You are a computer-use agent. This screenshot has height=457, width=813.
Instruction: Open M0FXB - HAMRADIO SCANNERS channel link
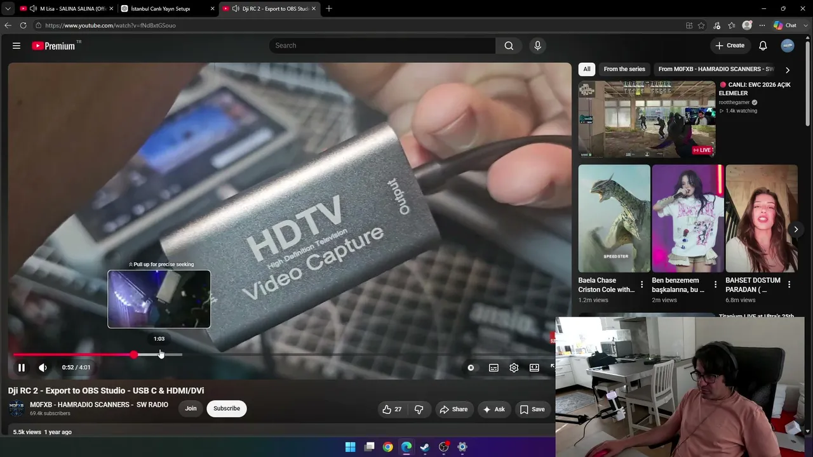click(x=99, y=405)
